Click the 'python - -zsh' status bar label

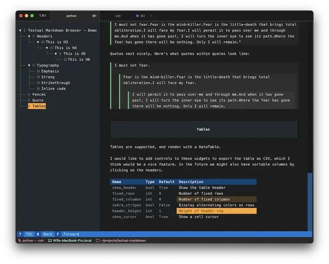tap(33, 241)
